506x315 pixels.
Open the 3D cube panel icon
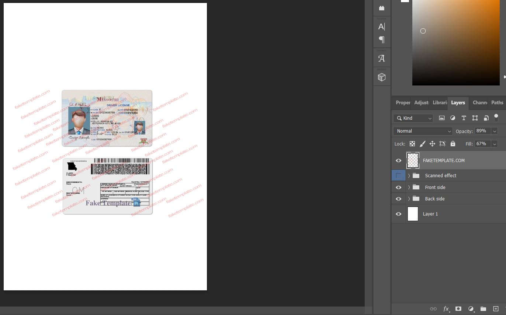coord(382,77)
